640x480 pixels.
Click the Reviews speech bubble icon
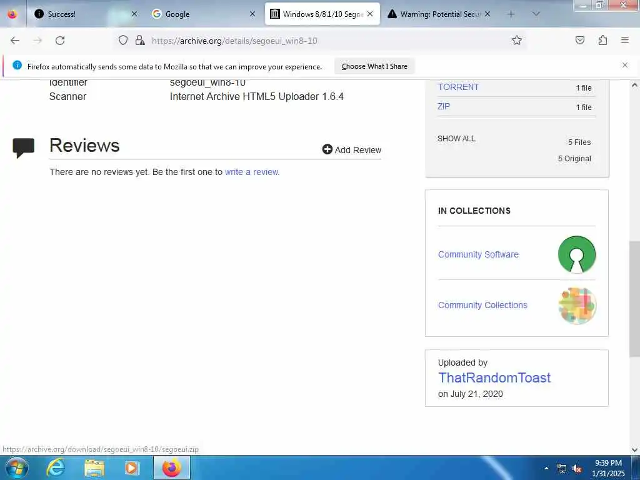coord(24,148)
